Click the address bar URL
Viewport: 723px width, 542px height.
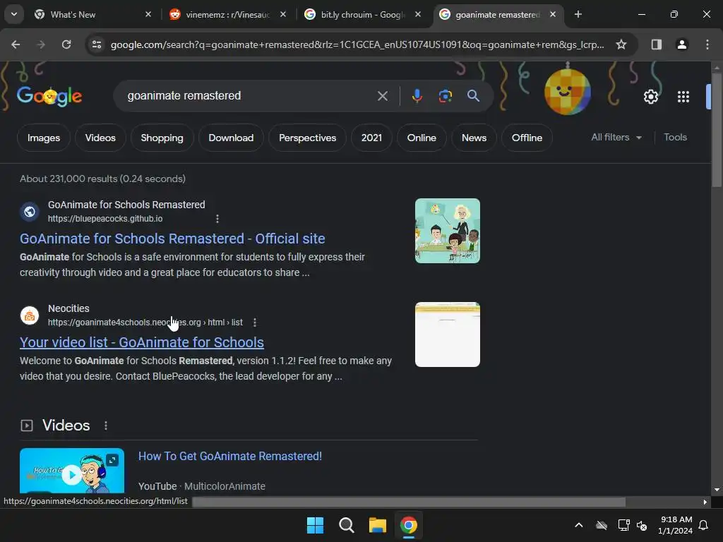click(x=357, y=44)
